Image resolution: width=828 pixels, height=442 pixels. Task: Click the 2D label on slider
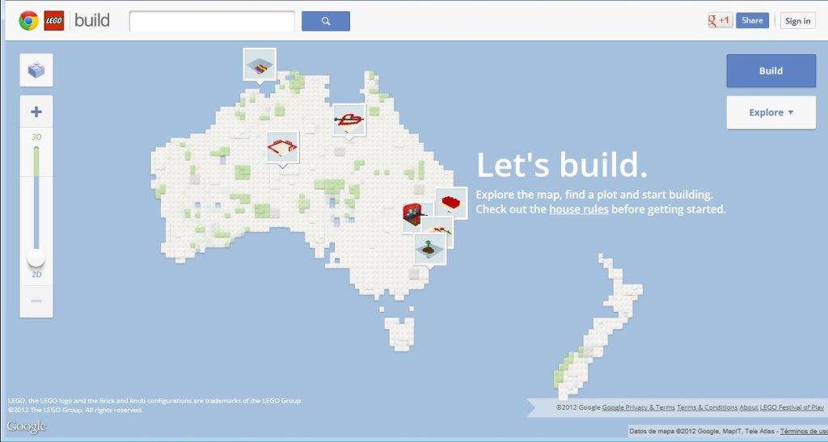(x=36, y=274)
